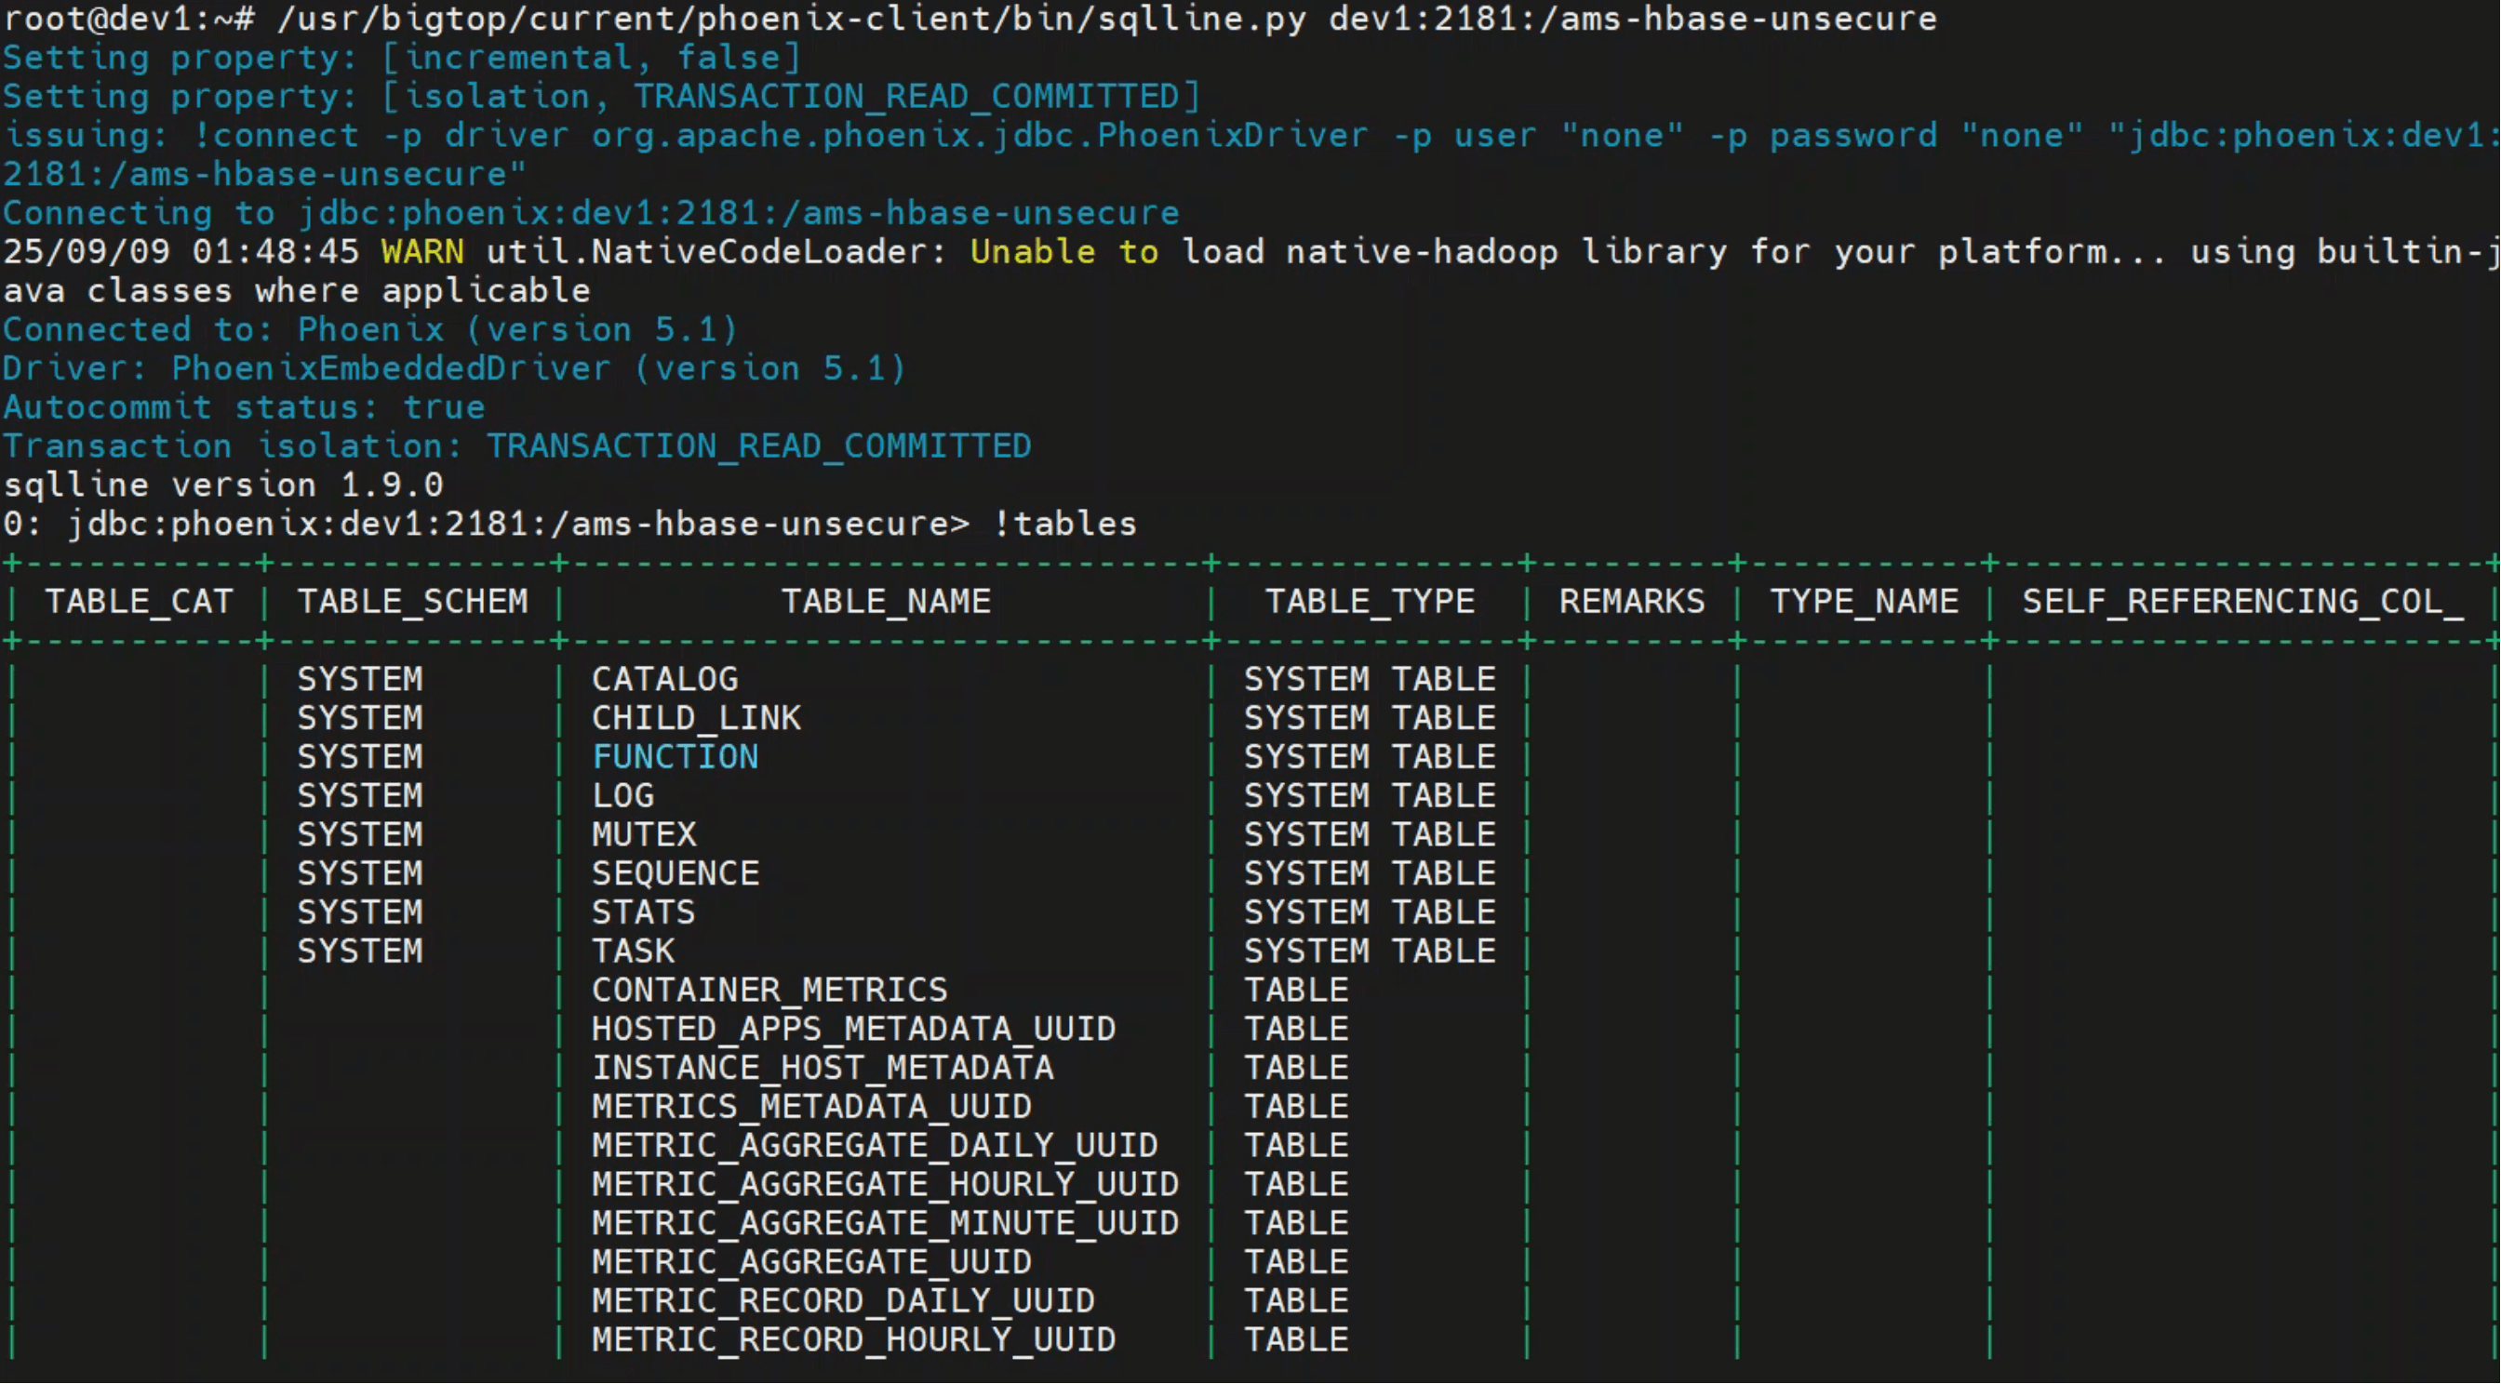
Task: Select the TASK table name
Action: point(634,951)
